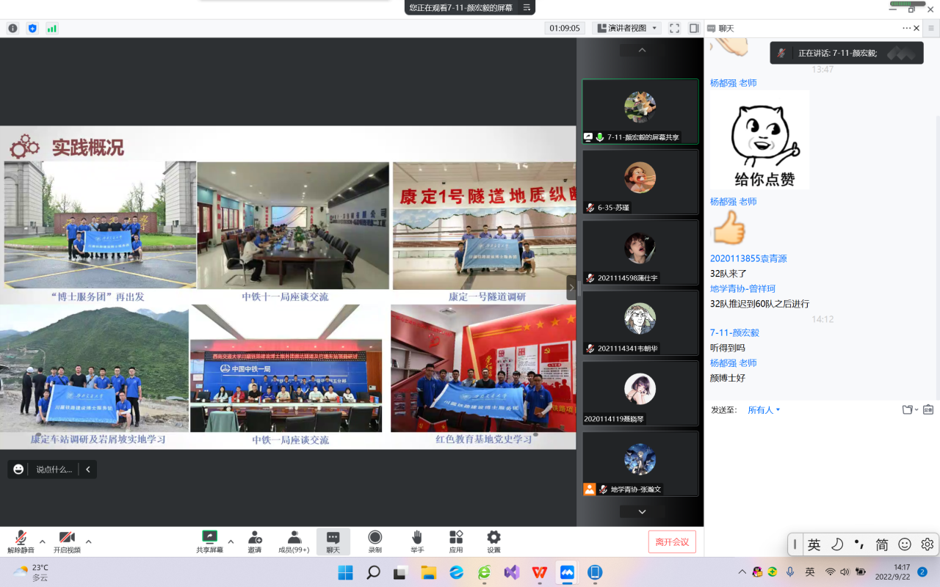Viewport: 940px width, 587px height.
Task: Unmute microphone with 解除静音
Action: 21,541
